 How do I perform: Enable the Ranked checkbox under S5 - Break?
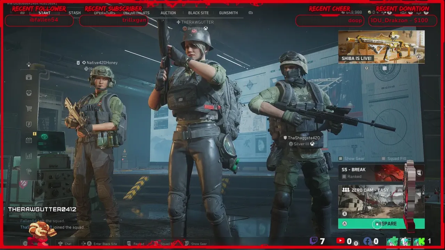pos(344,177)
